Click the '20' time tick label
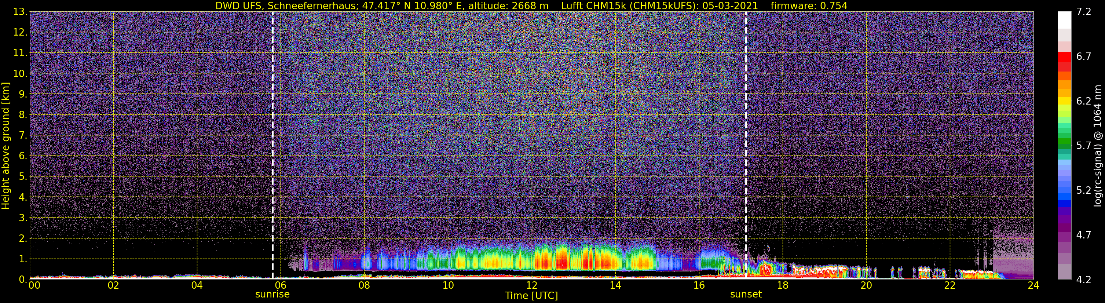 [866, 285]
